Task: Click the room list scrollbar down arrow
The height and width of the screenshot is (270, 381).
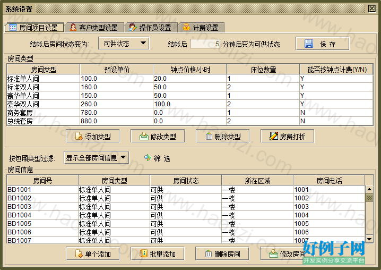Action: tap(369, 239)
